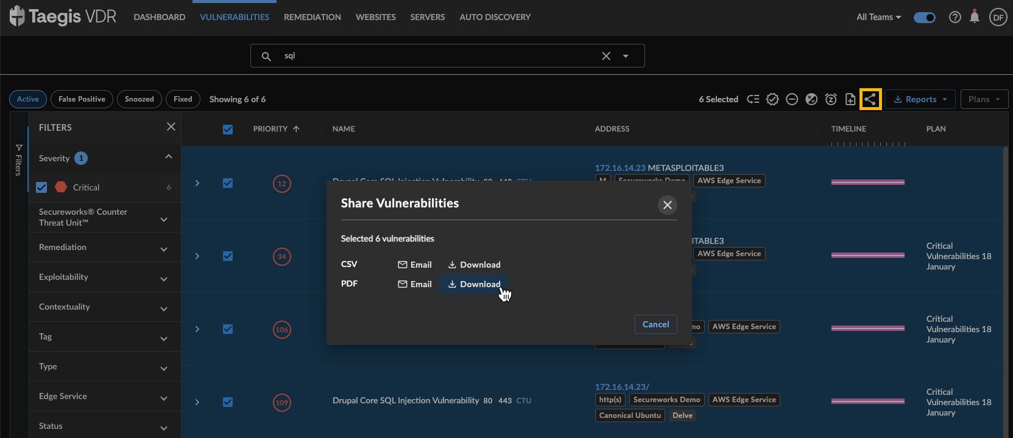Toggle the switch next to All Teams
This screenshot has width=1013, height=438.
pos(925,18)
